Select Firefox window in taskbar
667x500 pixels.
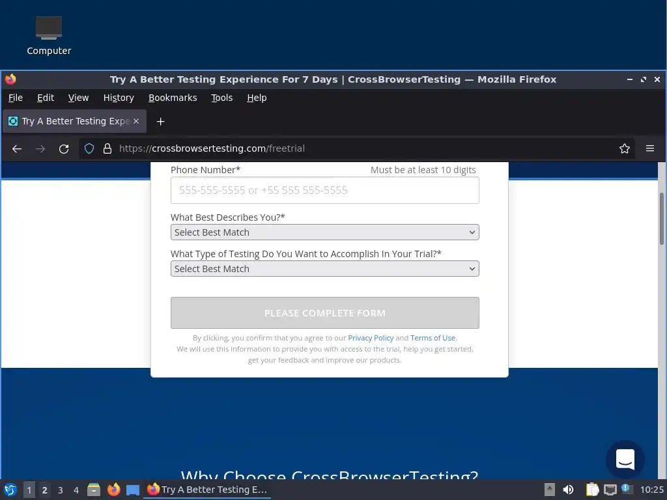pyautogui.click(x=207, y=490)
